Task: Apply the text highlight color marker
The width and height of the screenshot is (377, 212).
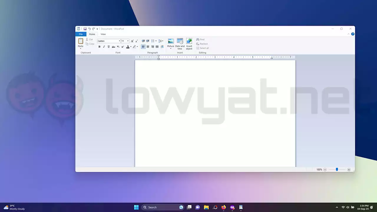Action: pyautogui.click(x=134, y=47)
